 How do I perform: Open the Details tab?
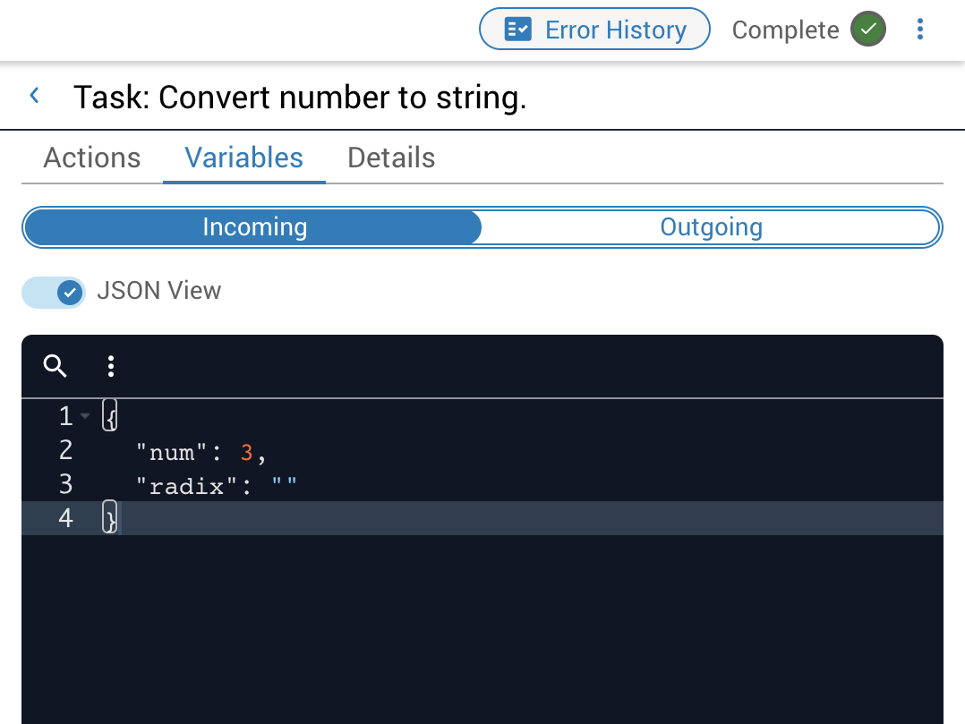click(391, 158)
